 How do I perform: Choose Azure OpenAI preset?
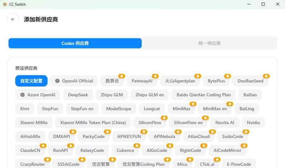pos(38,95)
